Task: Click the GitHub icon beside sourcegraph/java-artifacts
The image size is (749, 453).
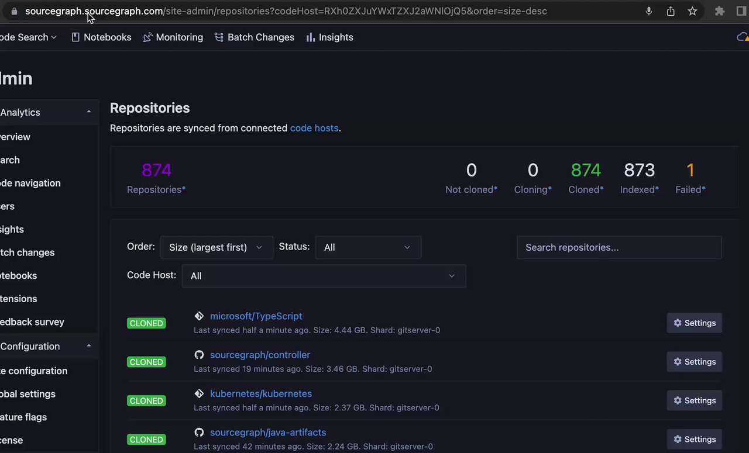Action: click(x=199, y=433)
